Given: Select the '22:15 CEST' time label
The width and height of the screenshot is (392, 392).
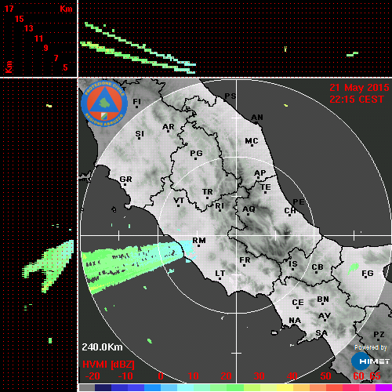Looking at the screenshot, I should [x=357, y=100].
